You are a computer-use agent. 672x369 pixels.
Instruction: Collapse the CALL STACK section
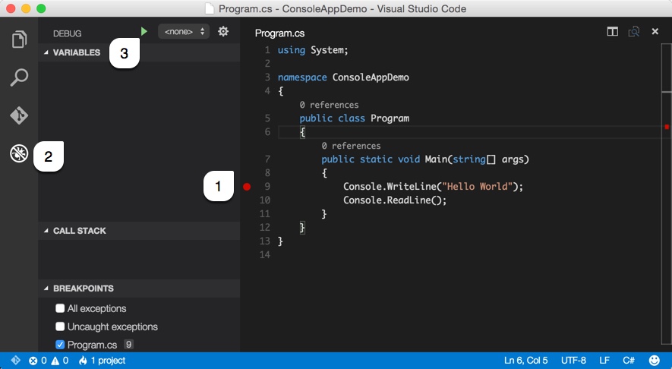tap(139, 231)
